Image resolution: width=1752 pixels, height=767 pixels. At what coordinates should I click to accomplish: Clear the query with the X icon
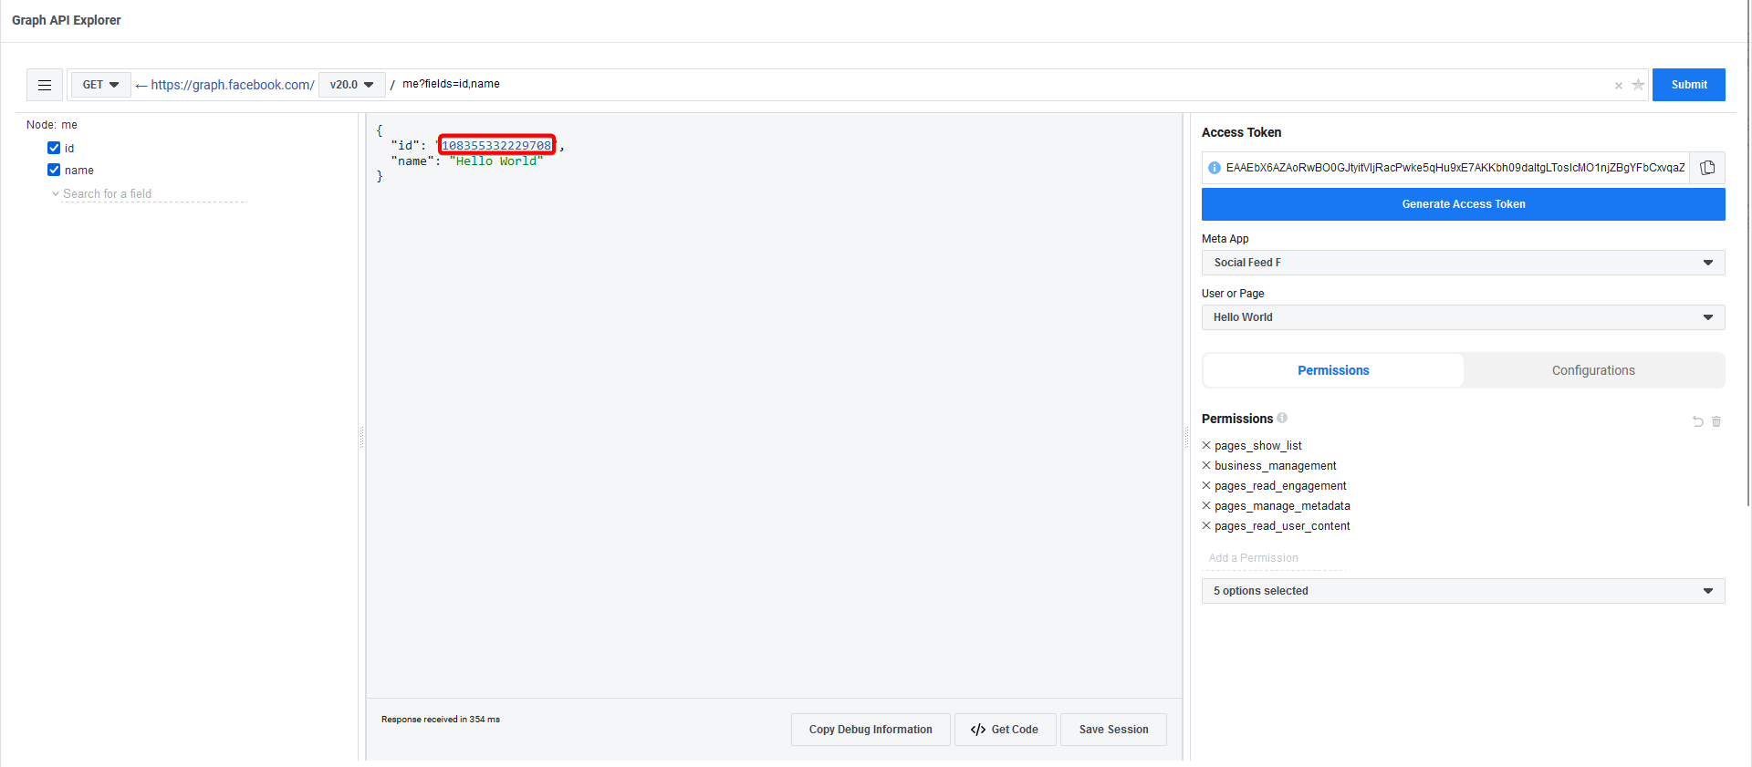1619,86
